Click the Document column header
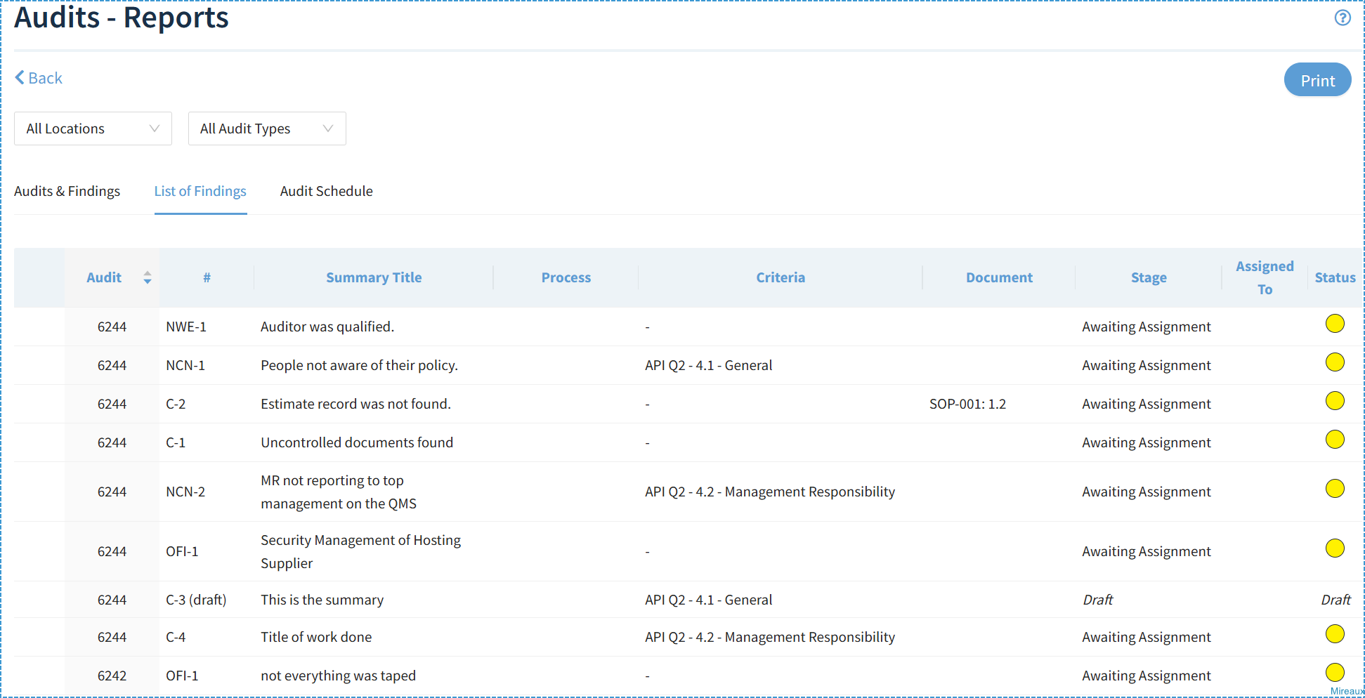This screenshot has width=1365, height=698. (x=999, y=277)
